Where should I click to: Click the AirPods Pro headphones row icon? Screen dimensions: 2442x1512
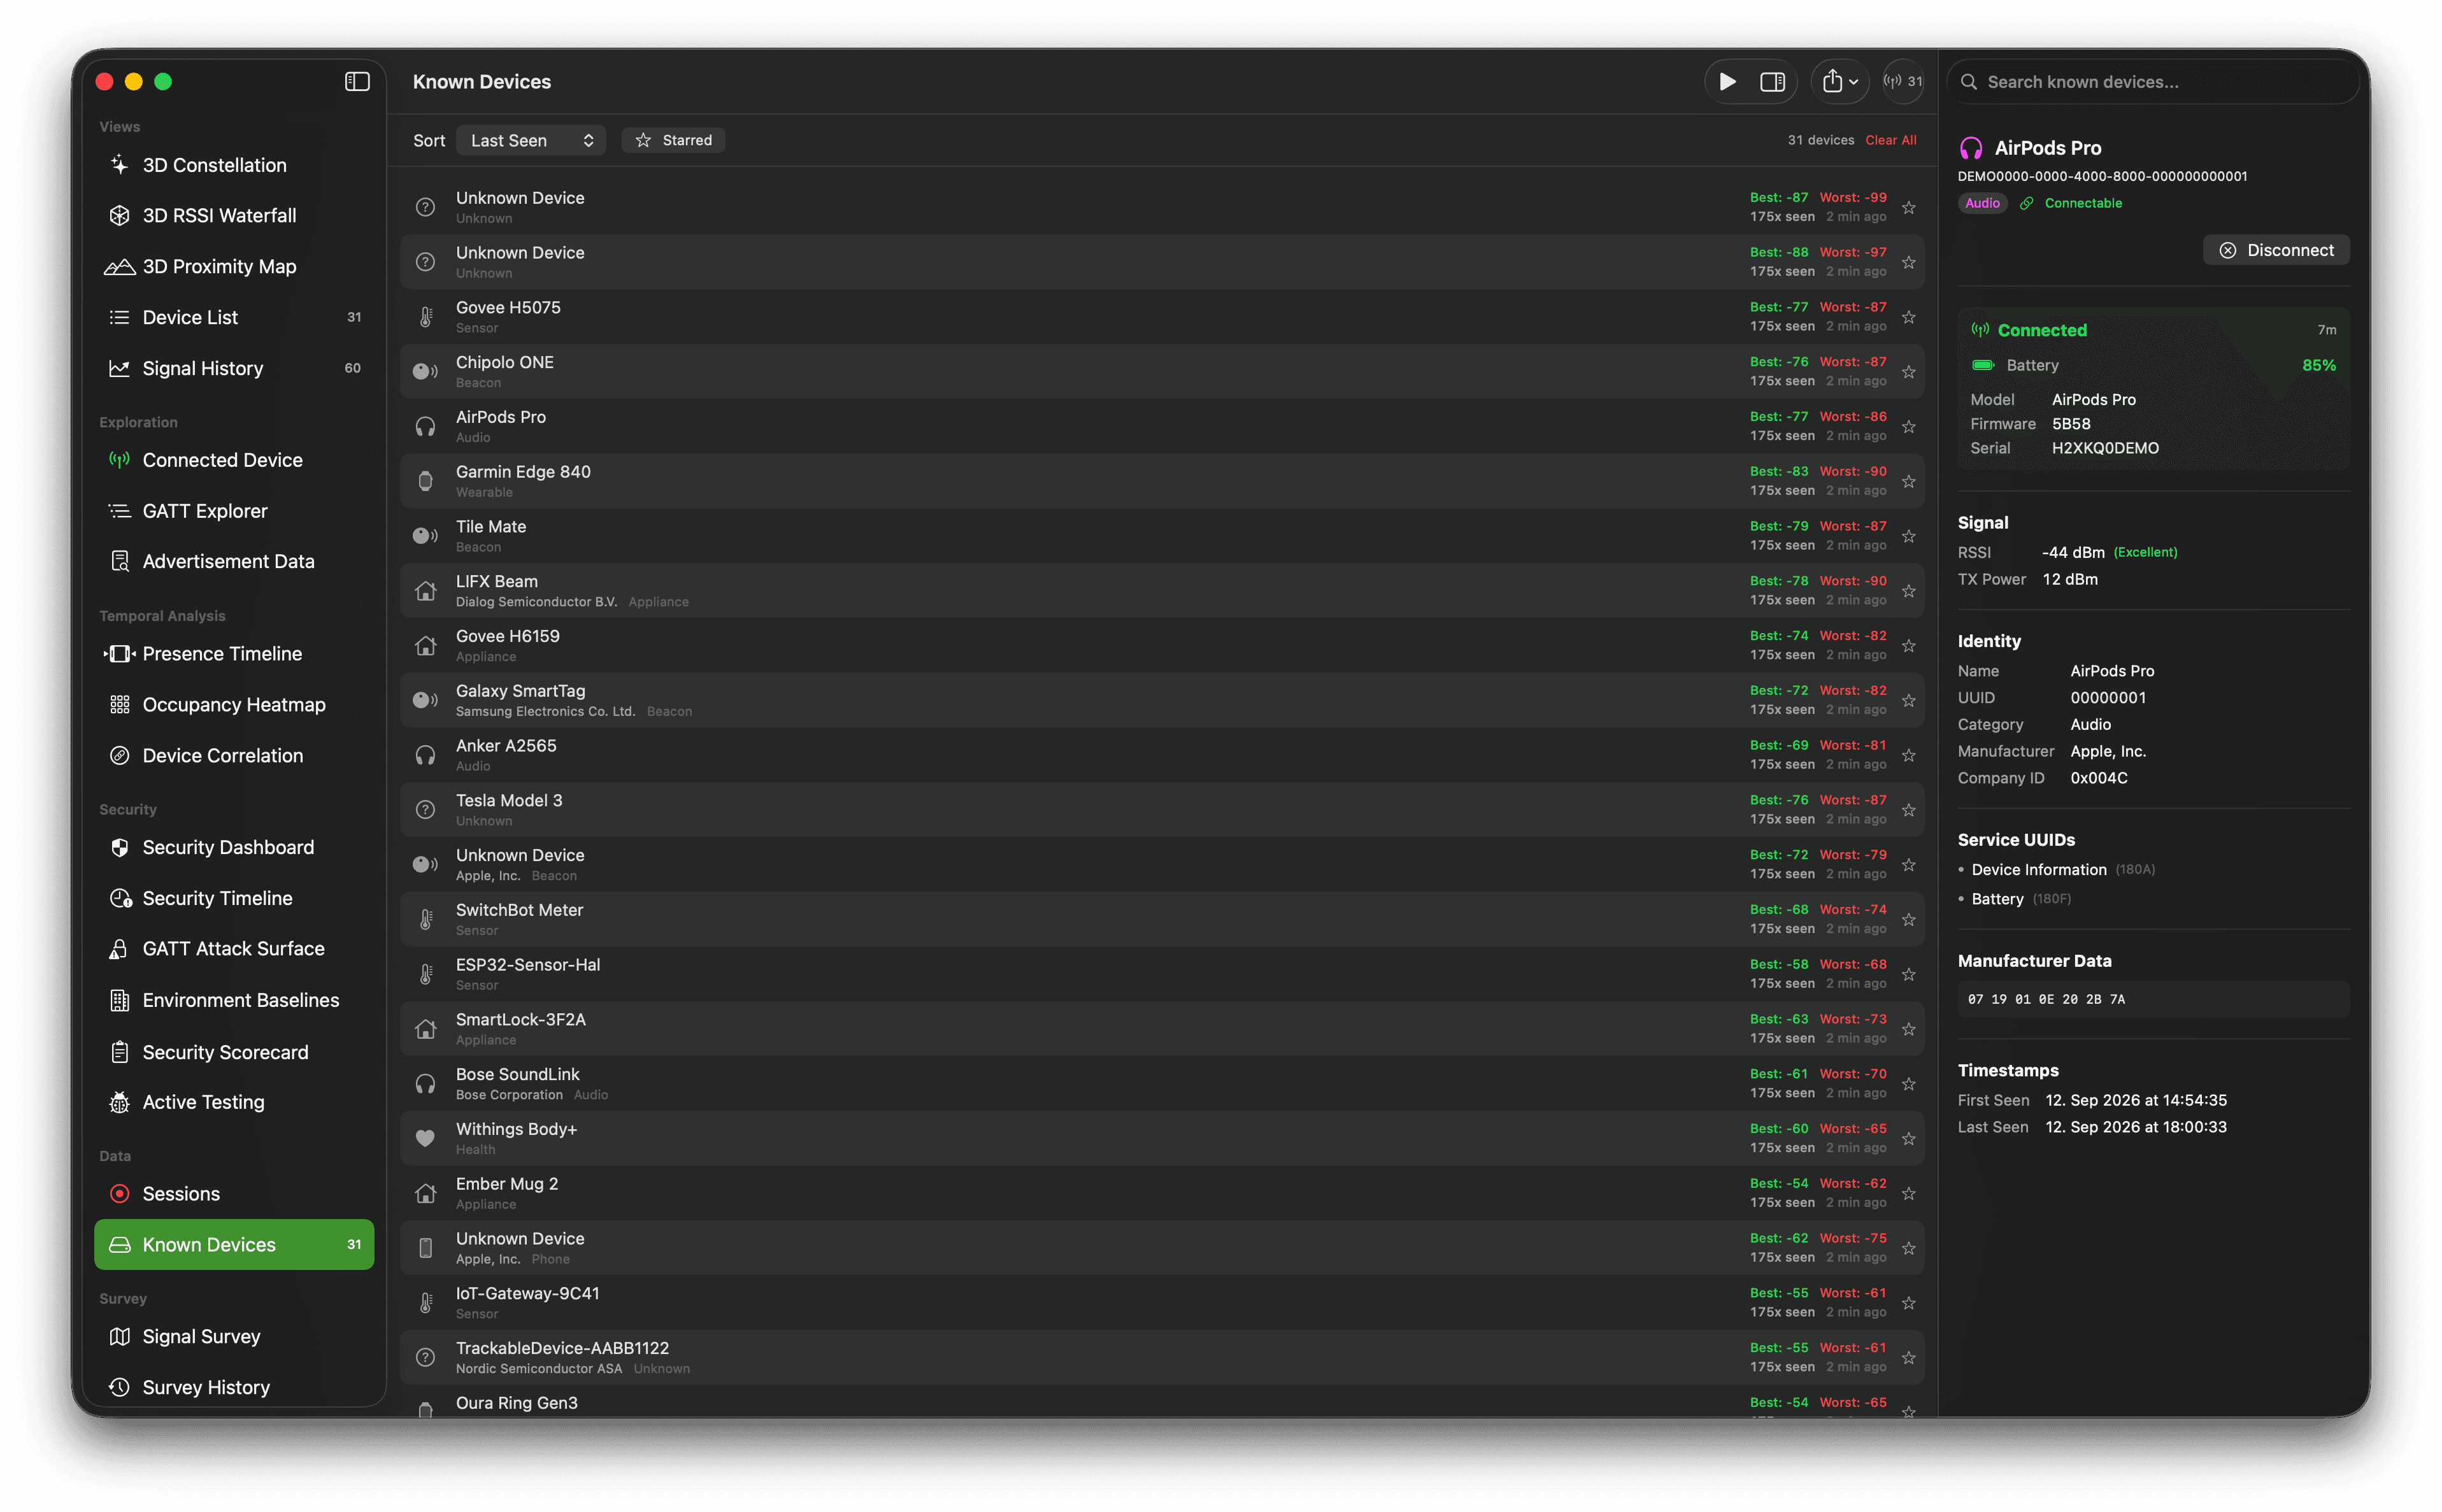tap(425, 427)
